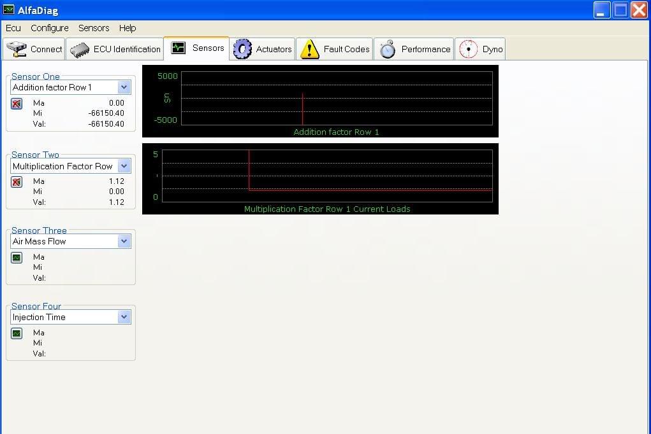This screenshot has width=651, height=434.
Task: Click the Dyno gauge icon
Action: point(468,49)
